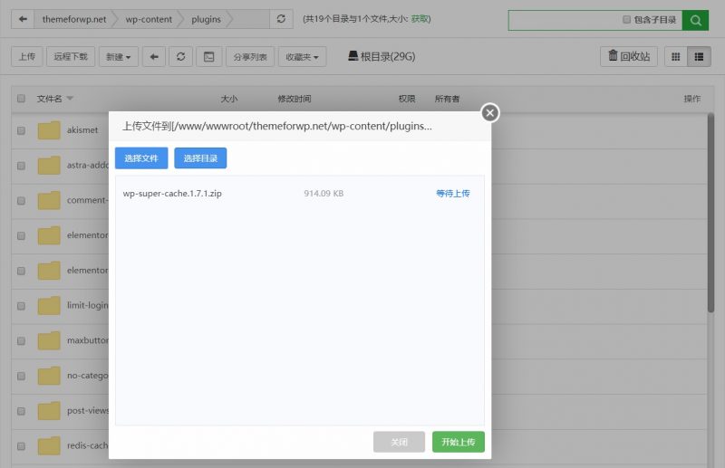The width and height of the screenshot is (725, 468).
Task: Click the themeforwp.net breadcrumb segment
Action: click(73, 19)
